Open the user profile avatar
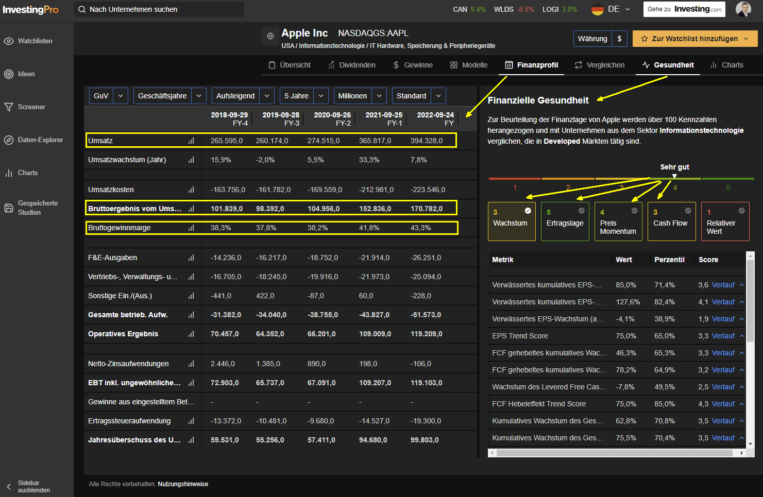Viewport: 763px width, 497px height. [x=743, y=9]
